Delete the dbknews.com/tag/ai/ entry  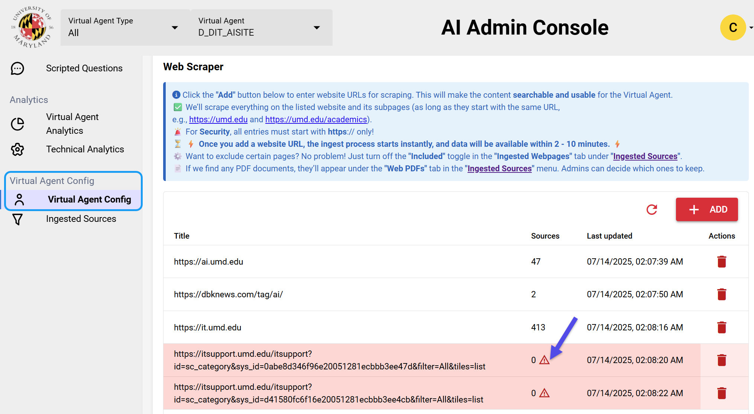coord(721,294)
